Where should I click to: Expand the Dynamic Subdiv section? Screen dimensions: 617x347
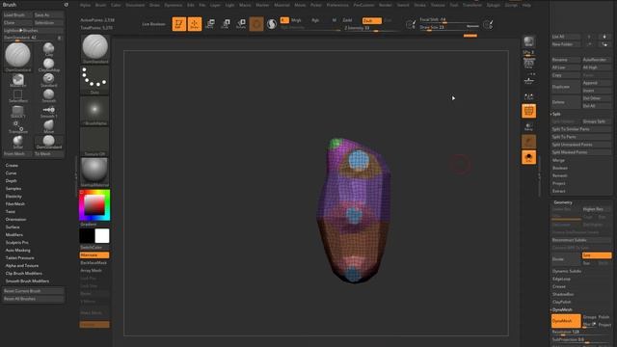coord(567,271)
